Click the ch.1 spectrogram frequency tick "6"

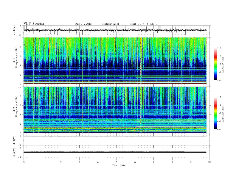[x=21, y=56]
